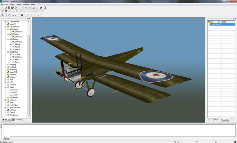This screenshot has height=143, width=237.
Task: Click the Open file toolbar icon
Action: point(6,8)
